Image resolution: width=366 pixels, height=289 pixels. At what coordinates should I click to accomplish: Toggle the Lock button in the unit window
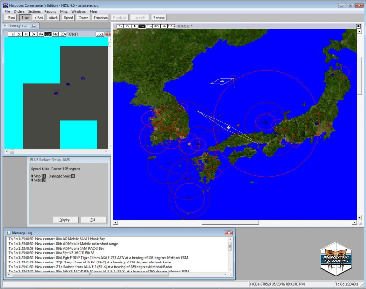[100, 34]
